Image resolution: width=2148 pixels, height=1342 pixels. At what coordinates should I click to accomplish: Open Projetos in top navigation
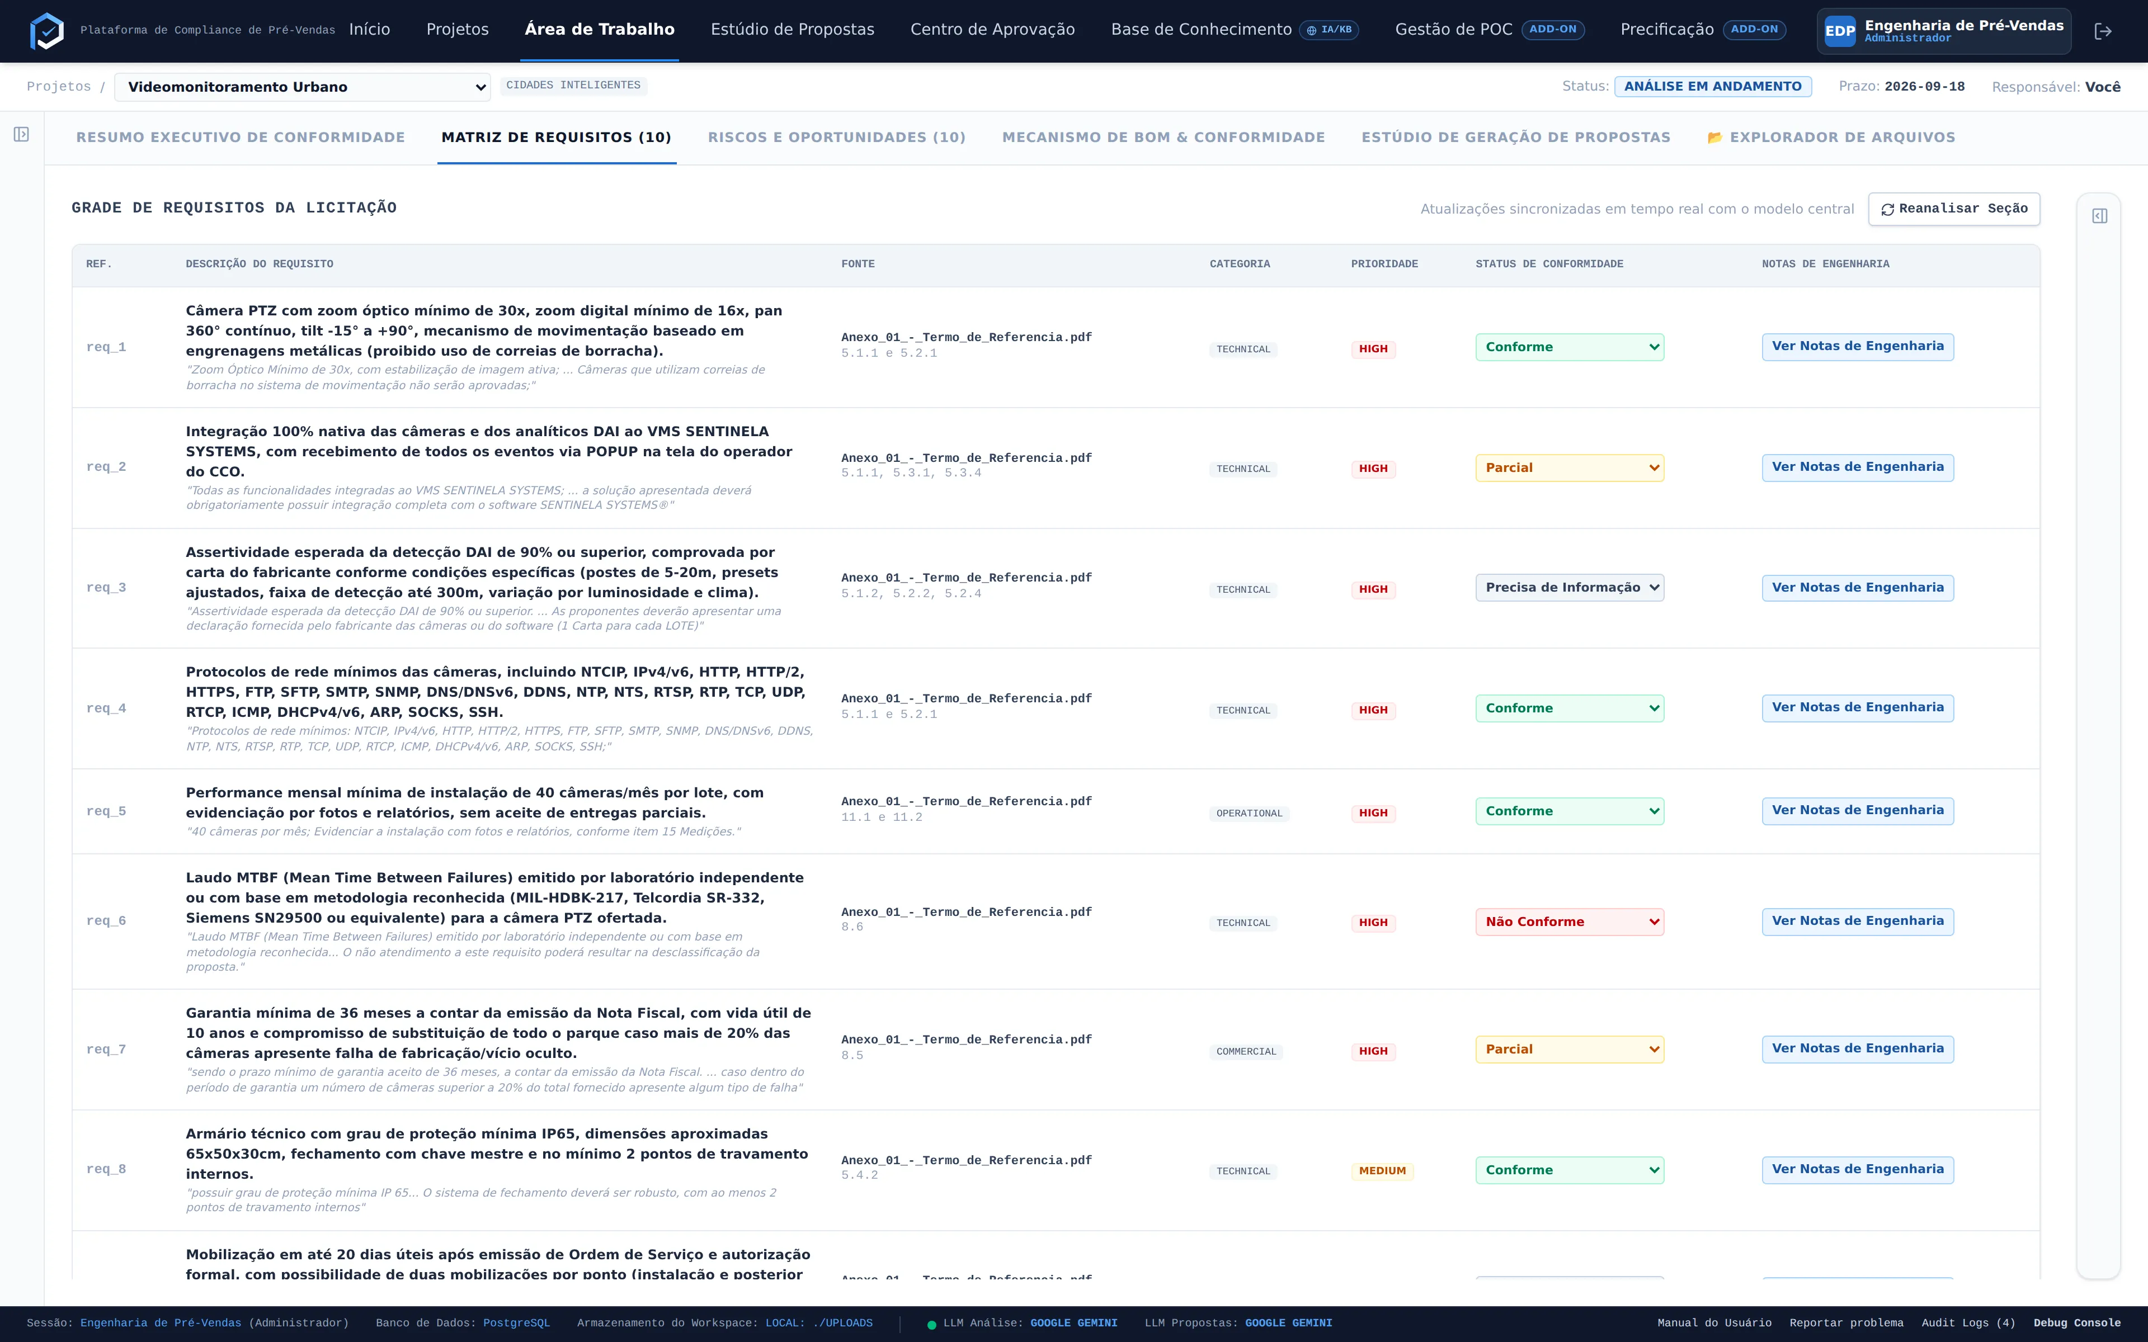[457, 29]
